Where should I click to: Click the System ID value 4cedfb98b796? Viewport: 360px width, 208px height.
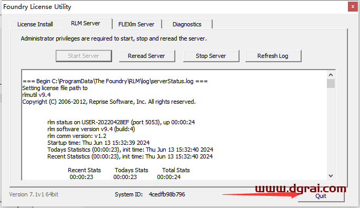tap(167, 194)
